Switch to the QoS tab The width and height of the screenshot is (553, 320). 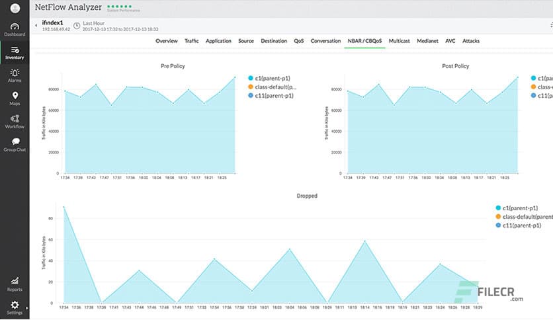299,41
